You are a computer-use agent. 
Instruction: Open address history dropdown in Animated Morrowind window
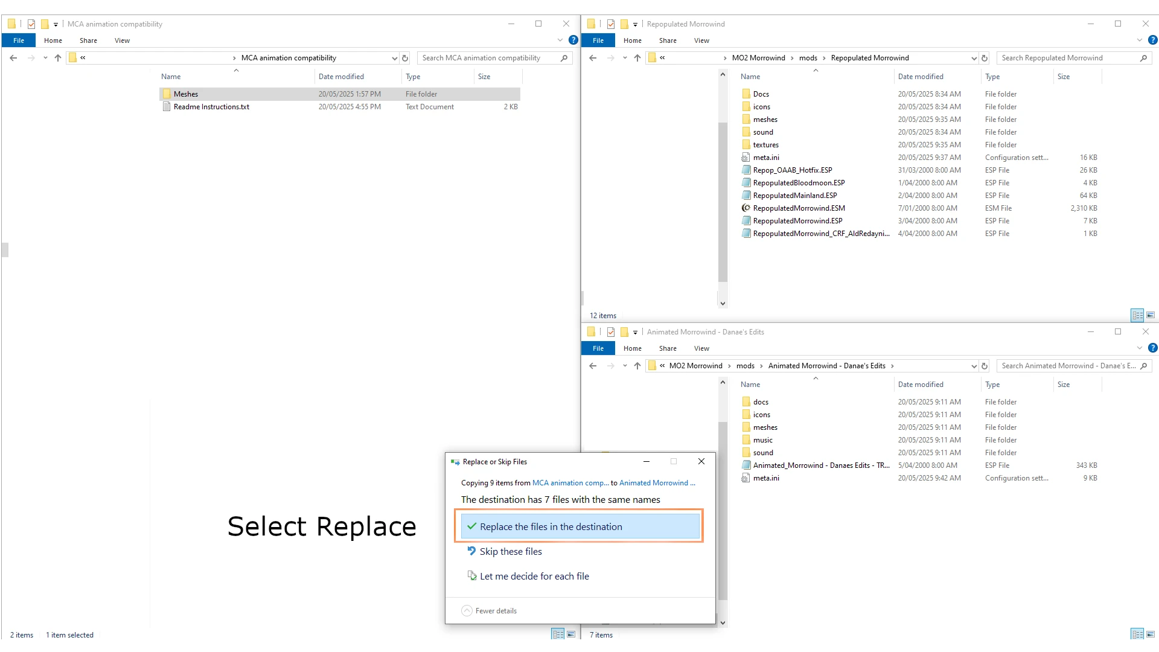[x=974, y=366]
